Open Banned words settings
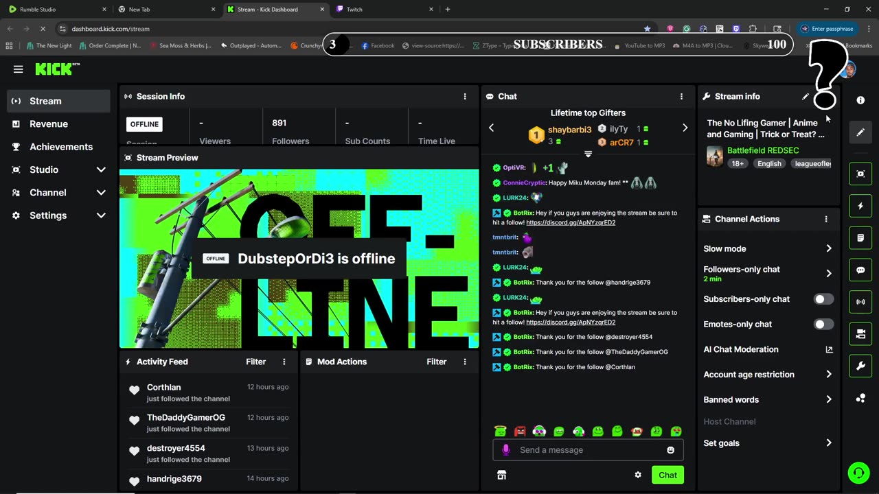879x494 pixels. click(768, 399)
